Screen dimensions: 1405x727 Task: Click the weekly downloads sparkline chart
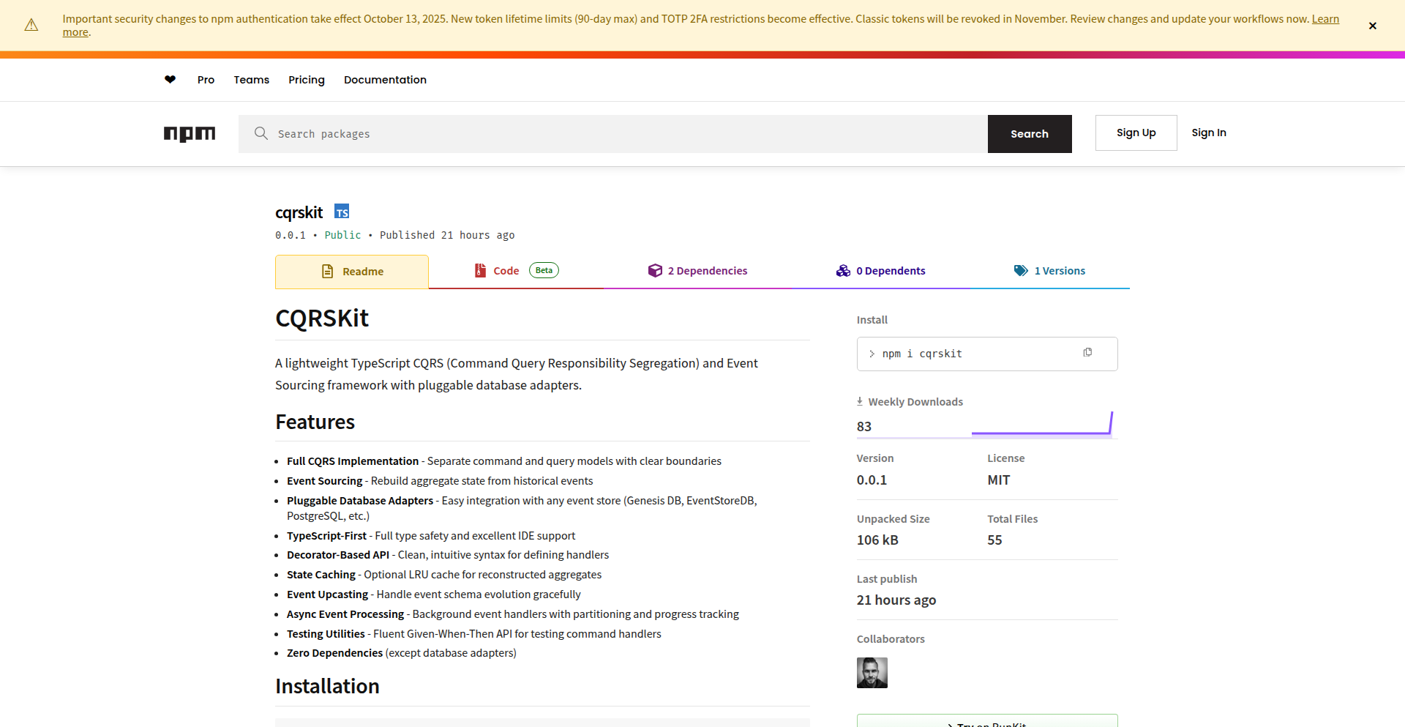(1042, 425)
